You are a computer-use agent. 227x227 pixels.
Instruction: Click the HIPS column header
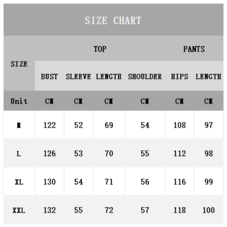click(179, 77)
